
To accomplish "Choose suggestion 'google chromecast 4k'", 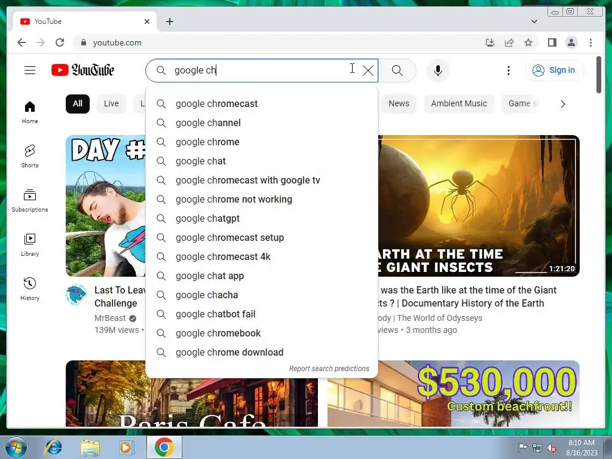I will 262,257.
